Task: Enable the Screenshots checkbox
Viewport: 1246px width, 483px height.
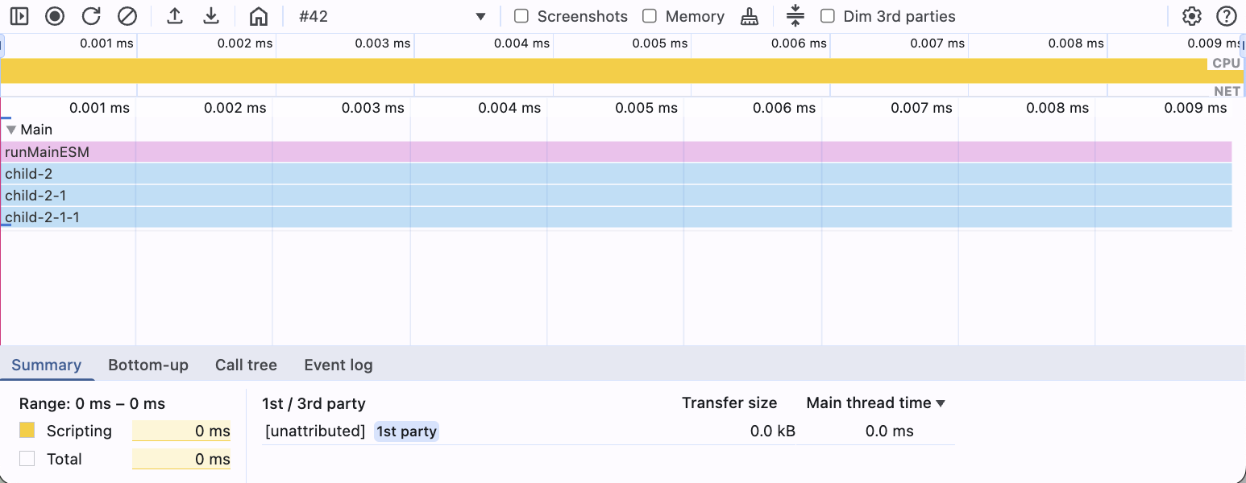Action: tap(521, 16)
